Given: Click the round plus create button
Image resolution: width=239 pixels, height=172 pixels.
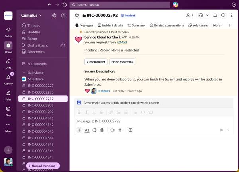Looking at the screenshot, I should 8,150.
